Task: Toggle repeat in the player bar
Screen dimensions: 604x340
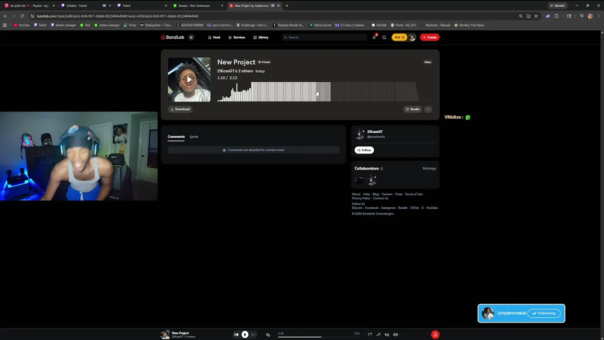Action: (x=369, y=334)
